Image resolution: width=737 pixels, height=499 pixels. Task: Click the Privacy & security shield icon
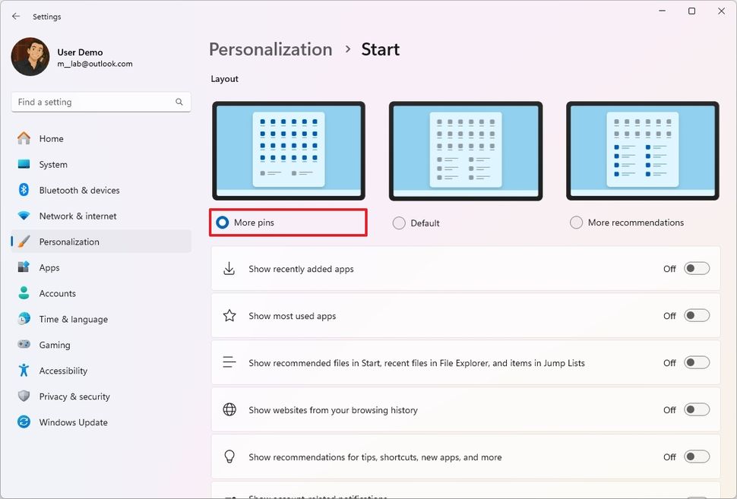24,396
